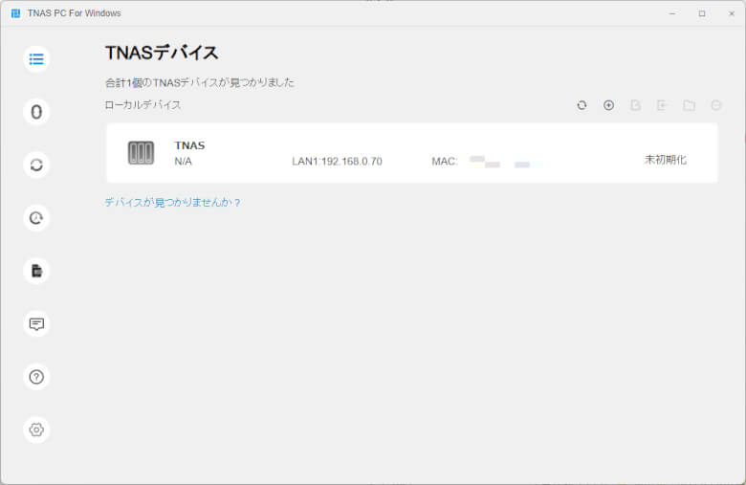Refresh the local device list
The image size is (746, 485).
[581, 105]
